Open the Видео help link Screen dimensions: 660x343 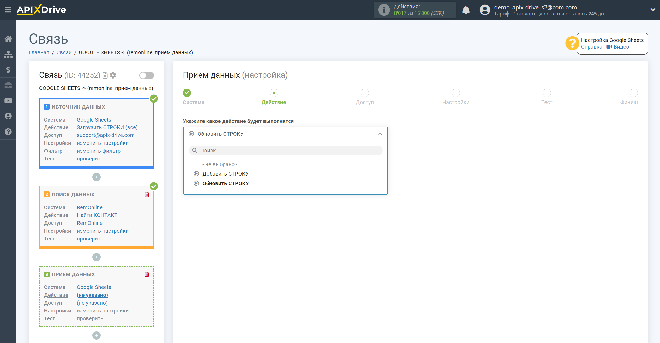tap(618, 47)
